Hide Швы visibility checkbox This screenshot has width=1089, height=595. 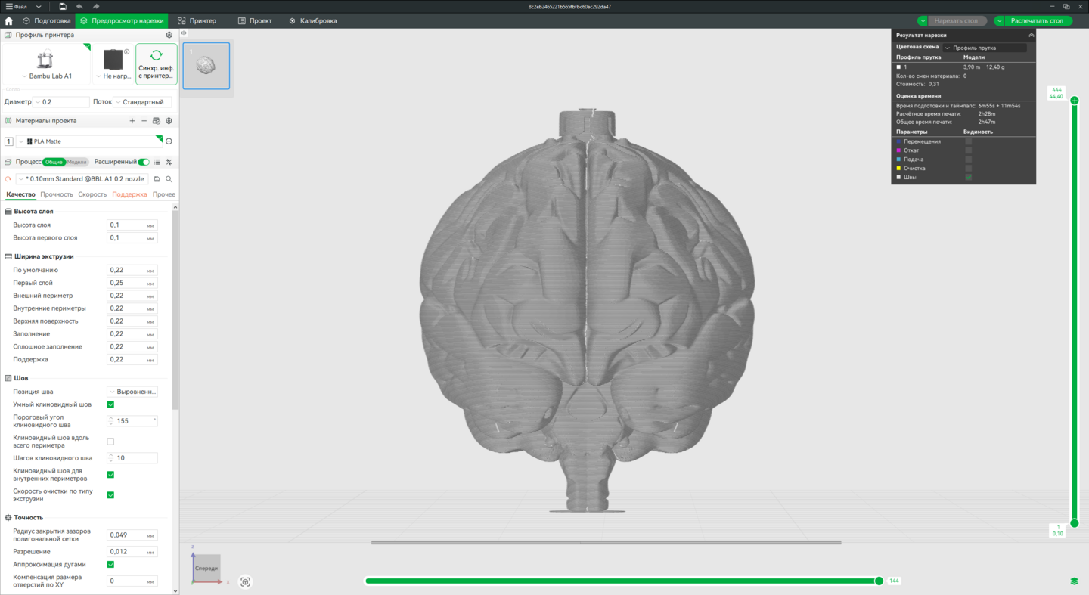coord(968,178)
